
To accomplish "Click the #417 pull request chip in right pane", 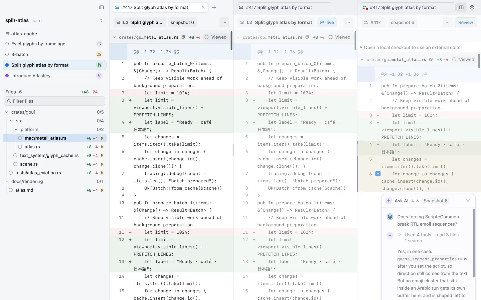I will (372, 22).
